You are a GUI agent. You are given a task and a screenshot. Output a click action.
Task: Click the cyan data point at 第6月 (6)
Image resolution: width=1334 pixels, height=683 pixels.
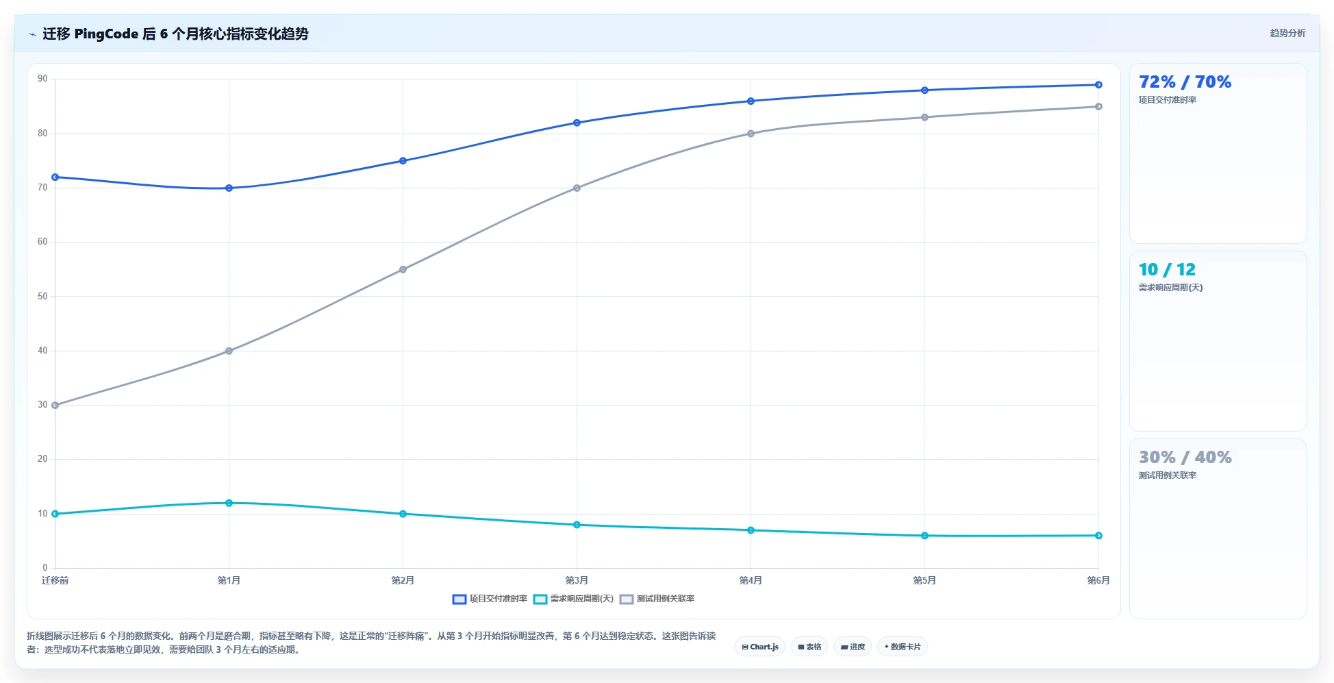point(1099,536)
